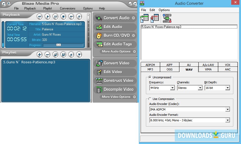This screenshot has width=241, height=144.
Task: Click the Audio Converter window title icon
Action: pos(142,3)
